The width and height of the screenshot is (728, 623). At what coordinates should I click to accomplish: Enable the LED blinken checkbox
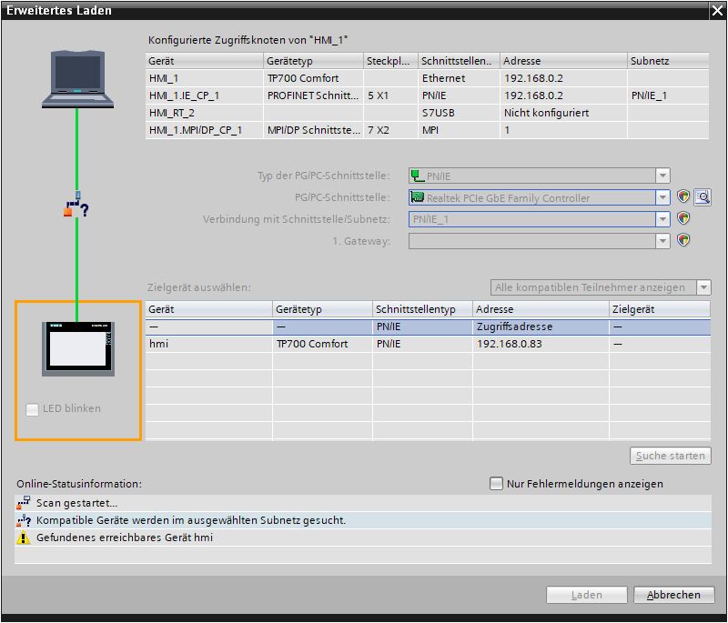[x=33, y=409]
